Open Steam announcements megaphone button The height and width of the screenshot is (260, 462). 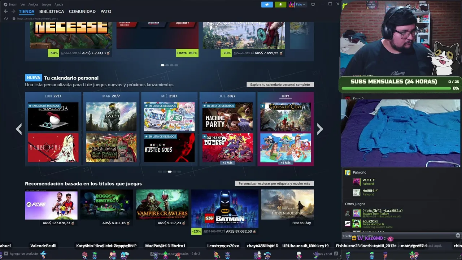[267, 4]
